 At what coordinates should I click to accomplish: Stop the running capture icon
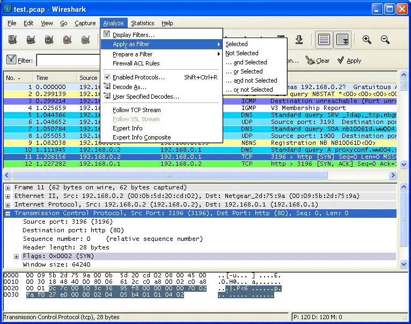tap(67, 40)
